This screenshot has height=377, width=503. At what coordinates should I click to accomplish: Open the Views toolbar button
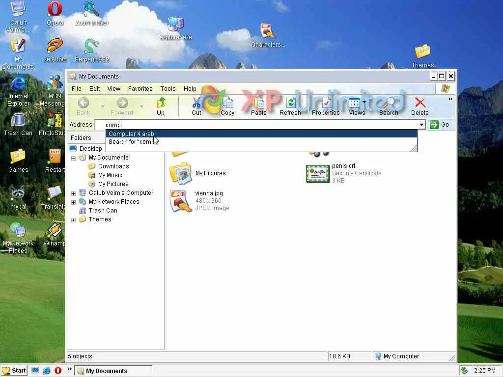tap(357, 107)
